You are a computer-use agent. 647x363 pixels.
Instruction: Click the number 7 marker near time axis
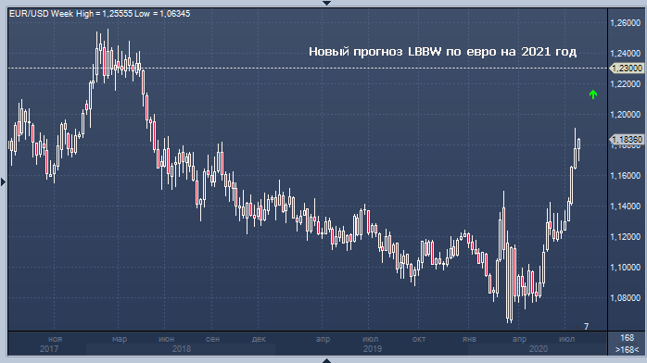tap(586, 326)
